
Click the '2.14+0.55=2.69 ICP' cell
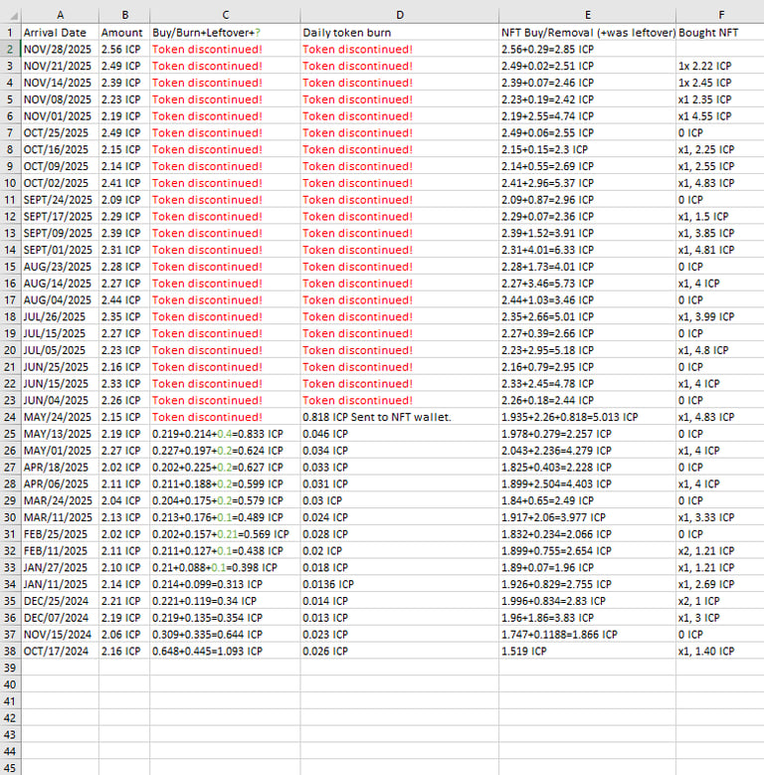(x=587, y=166)
